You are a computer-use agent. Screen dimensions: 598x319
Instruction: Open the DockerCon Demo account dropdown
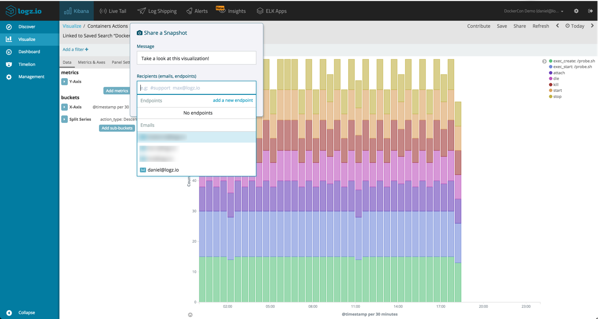(533, 11)
